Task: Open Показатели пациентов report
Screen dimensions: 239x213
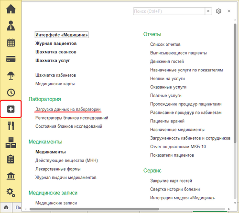Action: pos(172,155)
